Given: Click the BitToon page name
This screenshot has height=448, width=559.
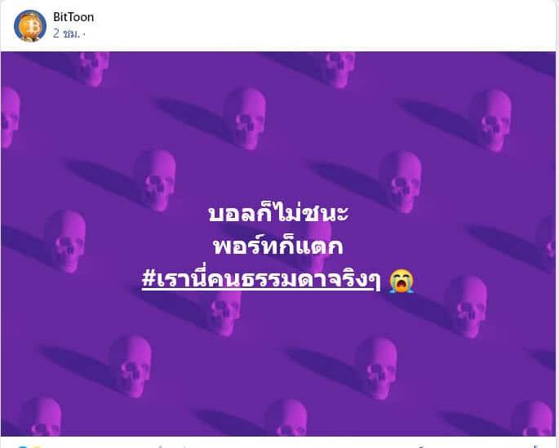Looking at the screenshot, I should [x=73, y=17].
